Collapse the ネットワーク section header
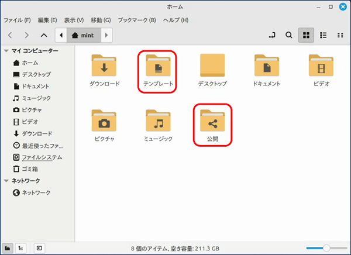 point(6,181)
